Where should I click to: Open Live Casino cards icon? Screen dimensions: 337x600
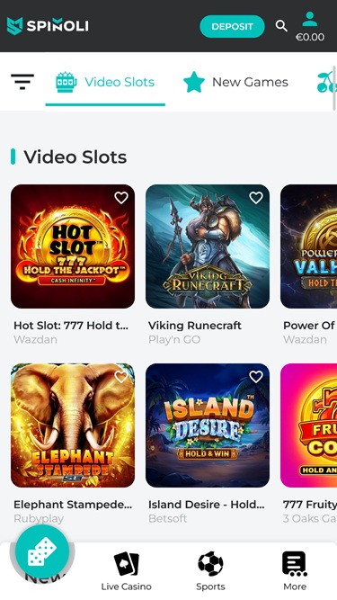(x=127, y=564)
